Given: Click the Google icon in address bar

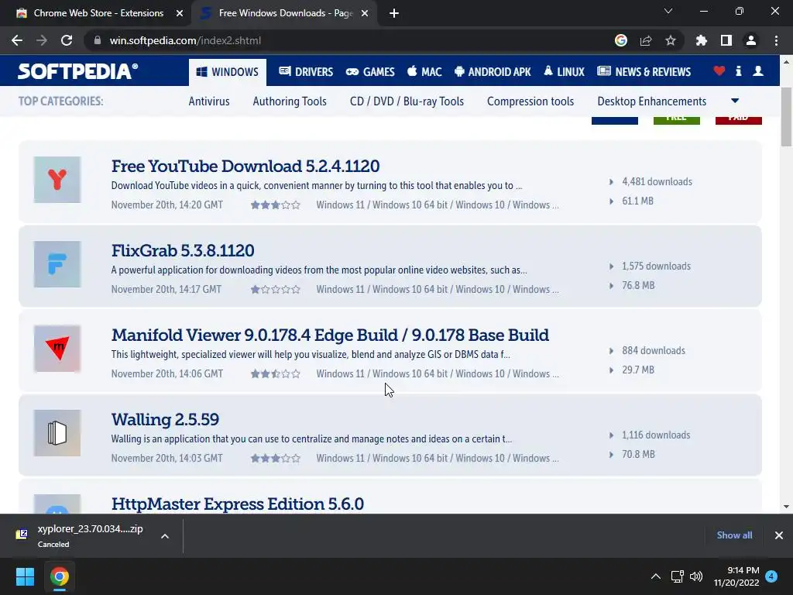Looking at the screenshot, I should click(x=621, y=40).
